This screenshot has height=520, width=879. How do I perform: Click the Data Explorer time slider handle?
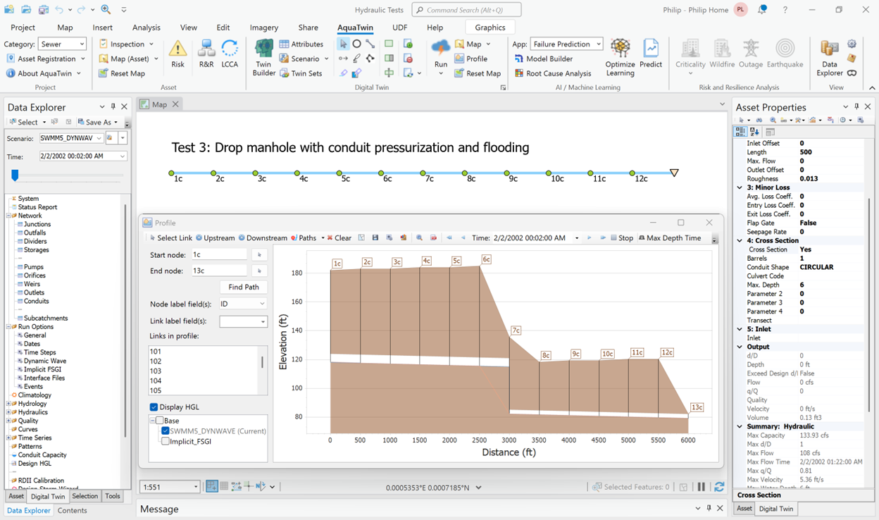[15, 175]
